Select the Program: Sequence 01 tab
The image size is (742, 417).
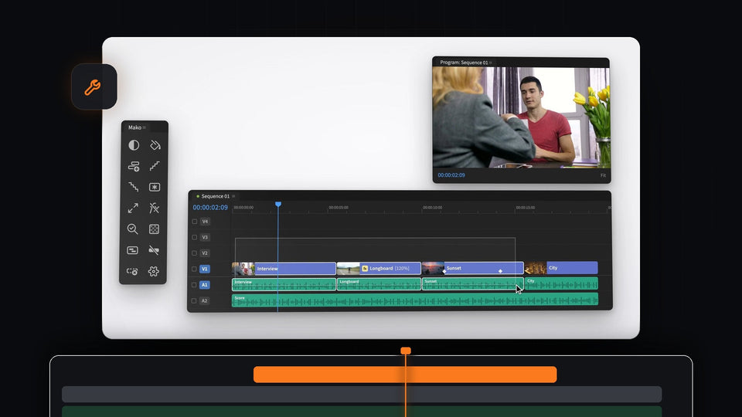pyautogui.click(x=464, y=63)
